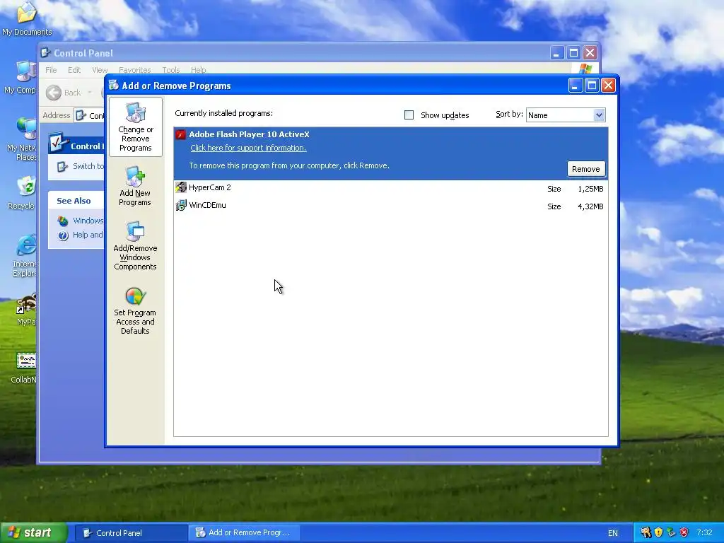Viewport: 724px width, 543px height.
Task: Open the Help menu in Control Panel
Action: pyautogui.click(x=199, y=70)
